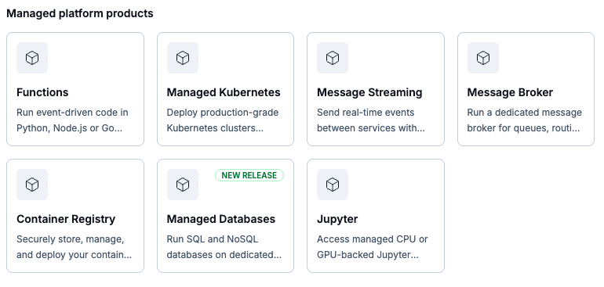Open the Message Streaming product title
Viewport: 604px width, 287px height.
click(x=369, y=92)
